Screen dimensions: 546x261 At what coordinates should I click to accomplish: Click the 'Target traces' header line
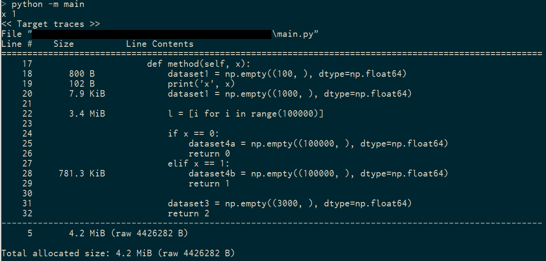click(51, 24)
